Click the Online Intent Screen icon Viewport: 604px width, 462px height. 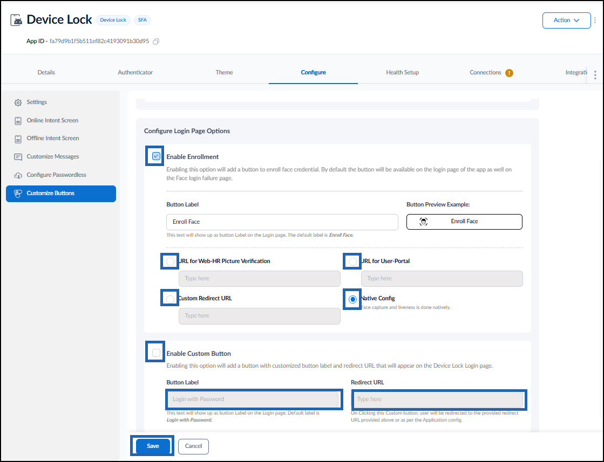(18, 121)
